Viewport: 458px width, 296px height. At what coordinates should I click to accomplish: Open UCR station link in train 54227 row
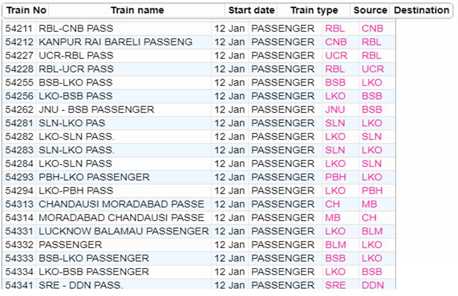336,55
